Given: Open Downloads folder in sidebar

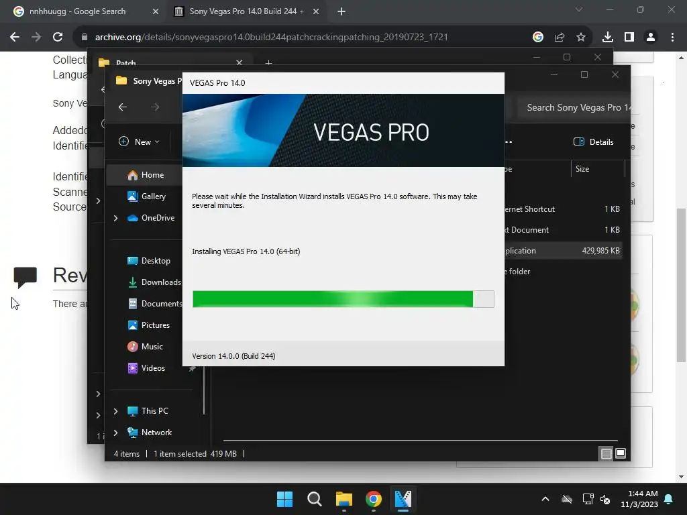Looking at the screenshot, I should point(154,282).
